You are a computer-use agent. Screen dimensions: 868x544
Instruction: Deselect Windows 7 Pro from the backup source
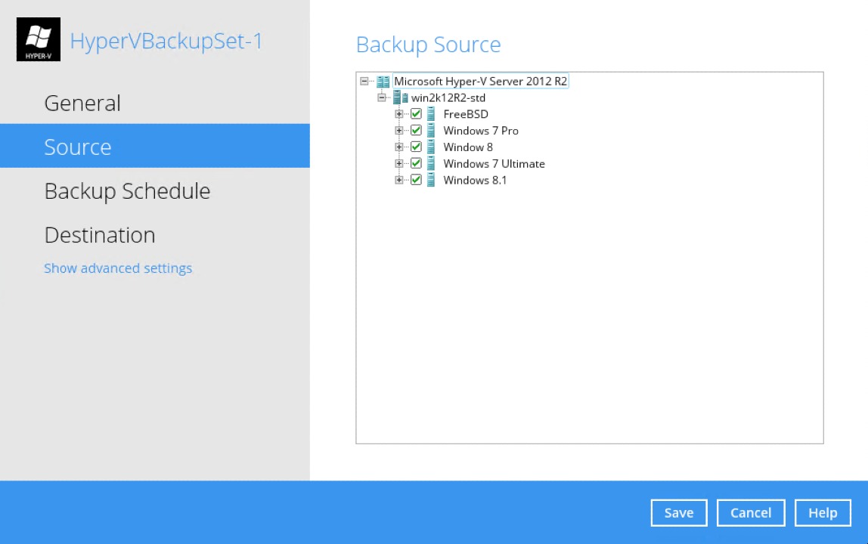[x=416, y=130]
